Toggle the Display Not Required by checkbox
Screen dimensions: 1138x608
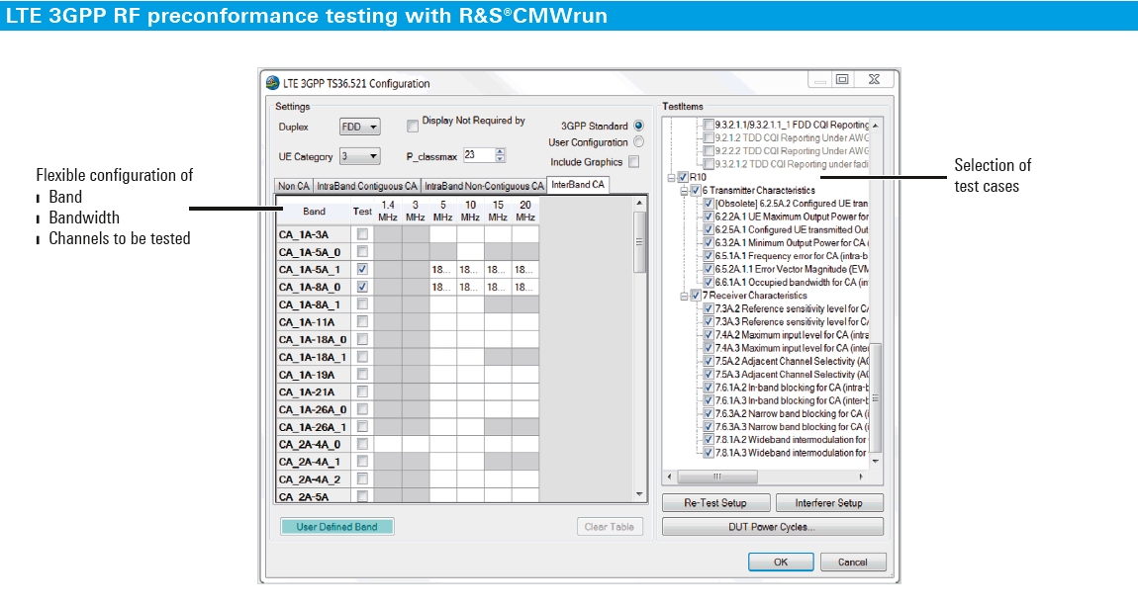point(413,127)
